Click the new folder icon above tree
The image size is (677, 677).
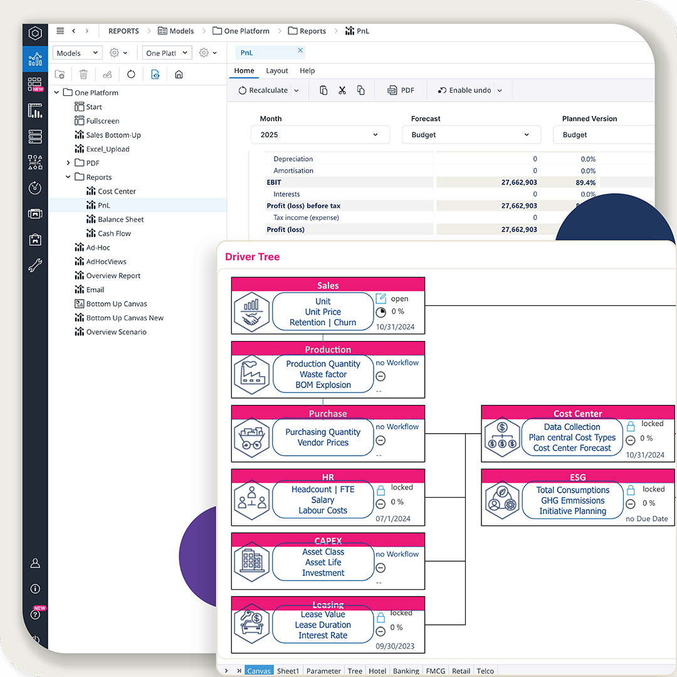point(60,75)
